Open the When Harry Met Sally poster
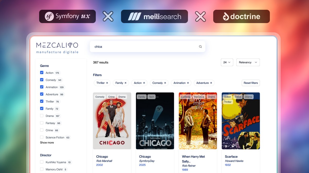 point(198,121)
